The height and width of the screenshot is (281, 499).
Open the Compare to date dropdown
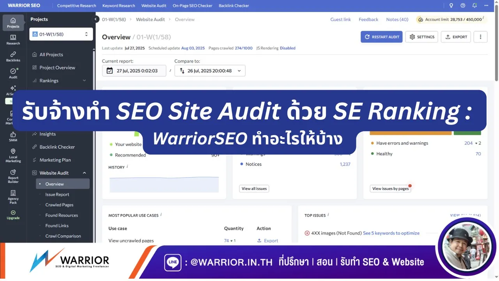click(210, 71)
